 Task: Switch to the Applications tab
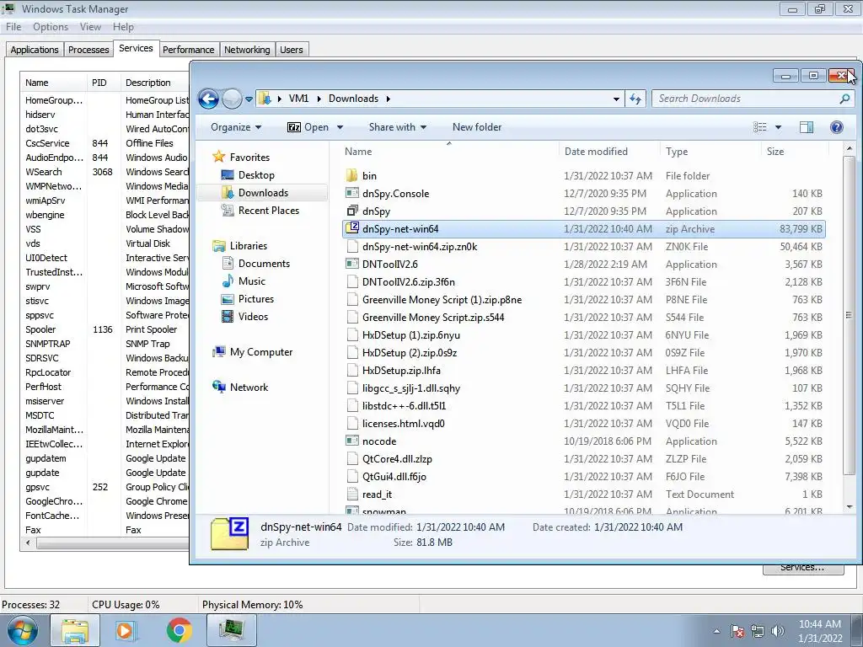[34, 50]
